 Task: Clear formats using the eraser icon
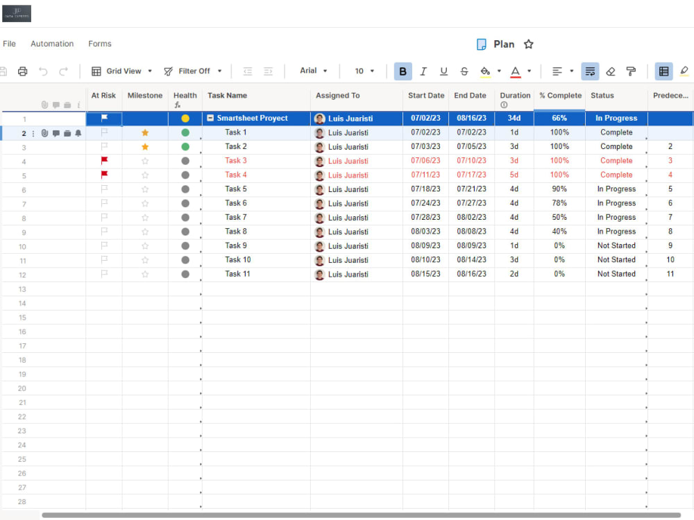tap(611, 71)
